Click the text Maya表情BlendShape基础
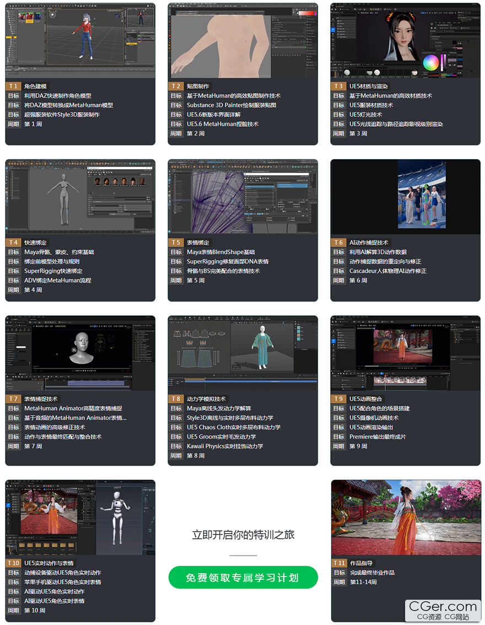 point(221,252)
